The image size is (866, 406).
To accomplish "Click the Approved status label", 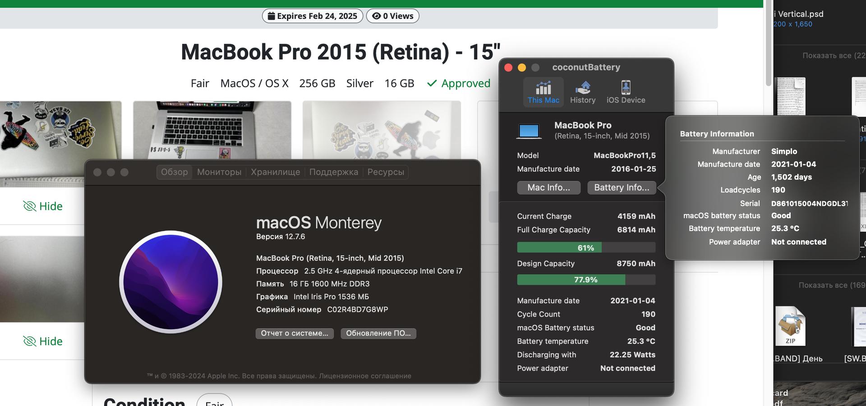I will pyautogui.click(x=458, y=83).
